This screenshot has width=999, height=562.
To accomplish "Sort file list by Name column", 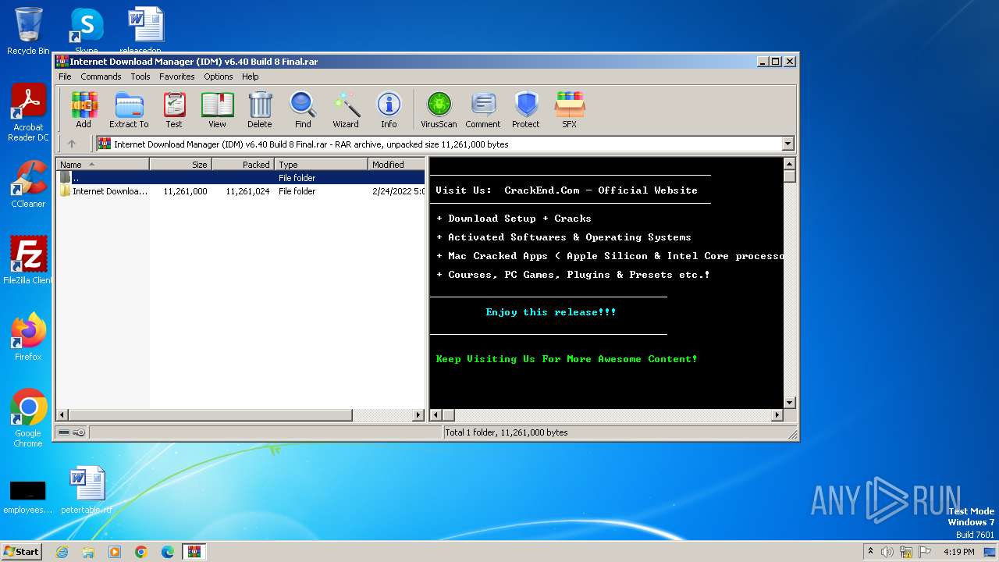I will [x=102, y=164].
